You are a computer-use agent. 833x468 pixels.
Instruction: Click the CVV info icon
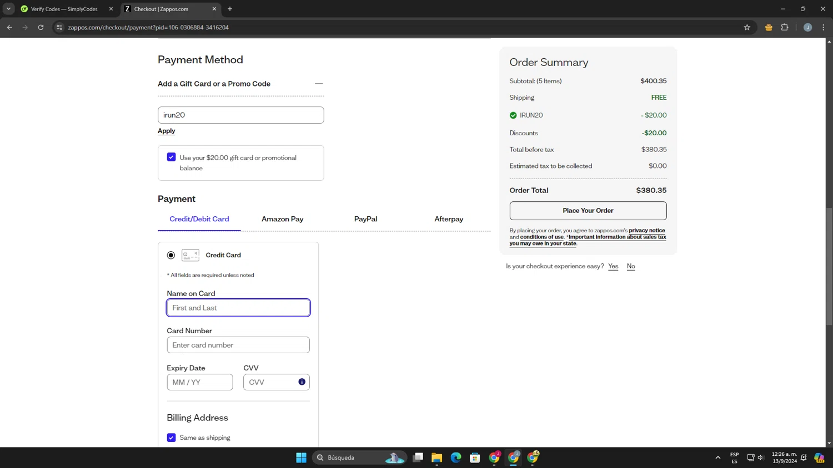pos(302,382)
